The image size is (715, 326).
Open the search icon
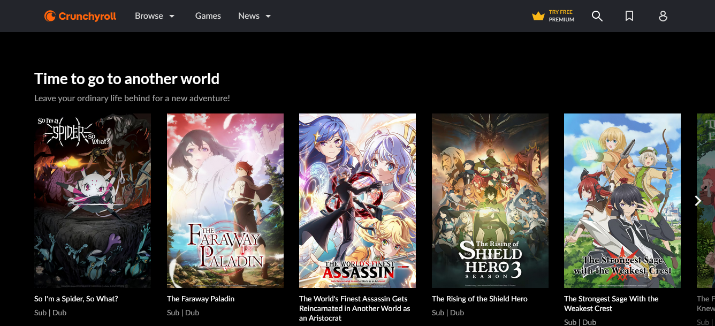tap(597, 16)
